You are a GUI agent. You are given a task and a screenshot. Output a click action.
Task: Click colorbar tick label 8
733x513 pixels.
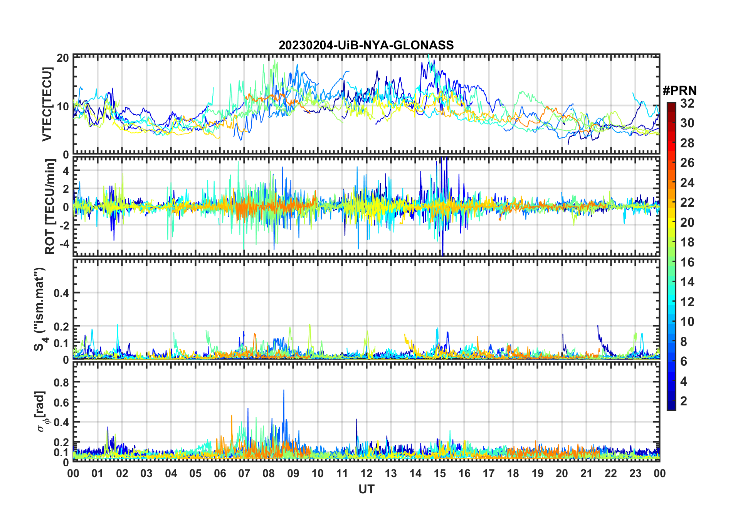684,341
